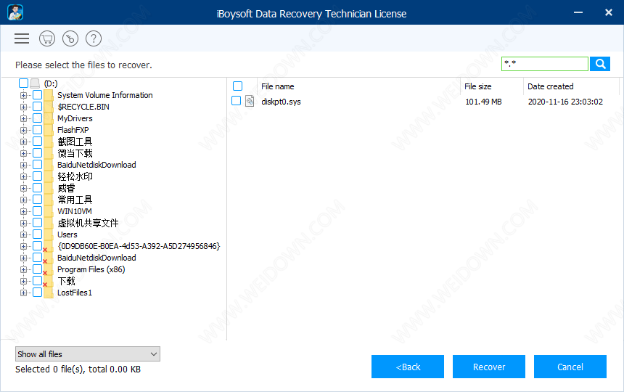Click the 101.49 MB file size cell
The image size is (624, 392).
[x=483, y=102]
